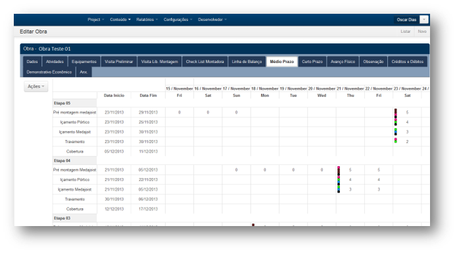Click the 18 / November column header

[264, 89]
